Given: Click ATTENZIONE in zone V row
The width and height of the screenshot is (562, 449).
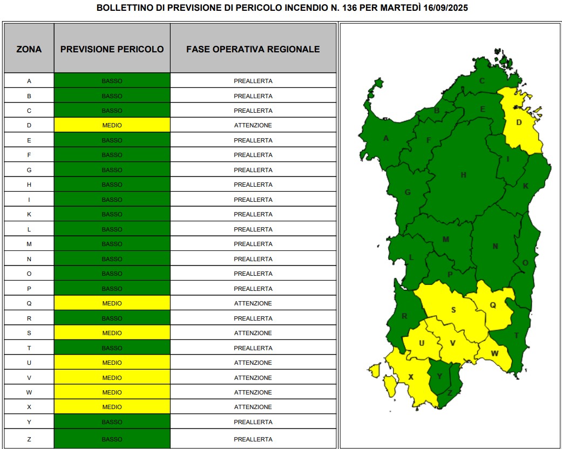Looking at the screenshot, I should [253, 378].
